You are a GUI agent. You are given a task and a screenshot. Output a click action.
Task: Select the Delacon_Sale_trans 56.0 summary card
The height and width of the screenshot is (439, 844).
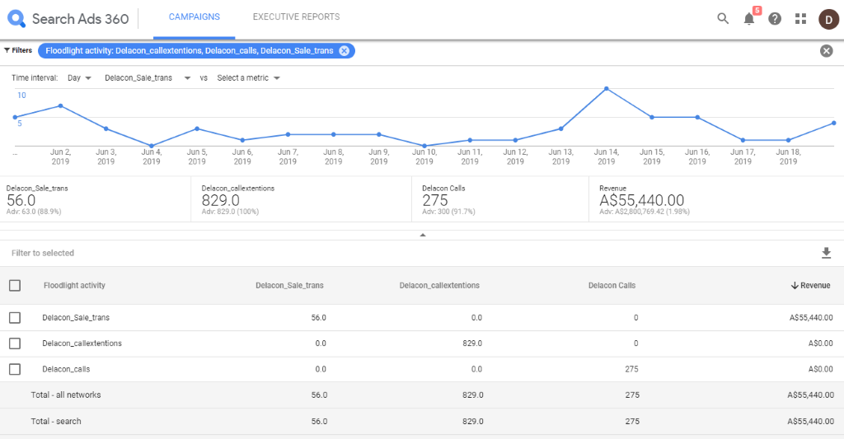click(x=96, y=199)
